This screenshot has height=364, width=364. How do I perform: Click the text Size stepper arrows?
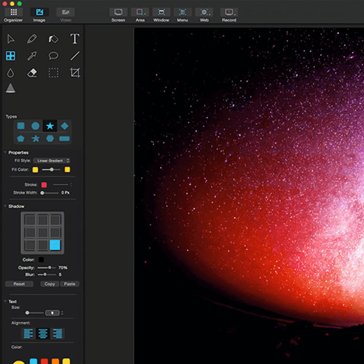[x=62, y=313]
